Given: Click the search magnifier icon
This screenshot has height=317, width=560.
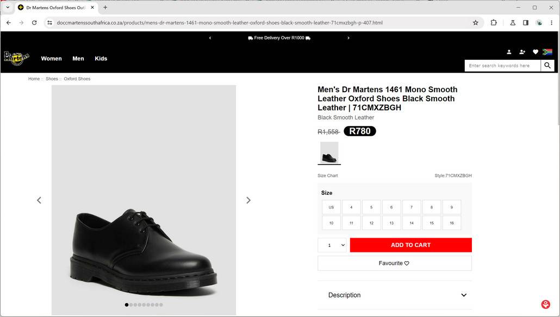Looking at the screenshot, I should tap(547, 66).
